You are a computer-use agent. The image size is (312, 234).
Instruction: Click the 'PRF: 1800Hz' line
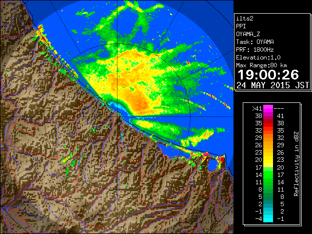pyautogui.click(x=255, y=50)
